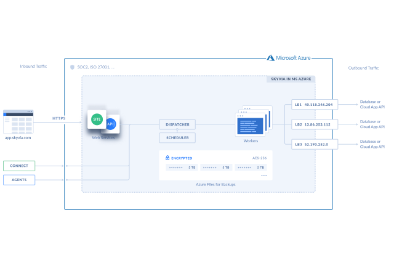This screenshot has height=263, width=394.
Task: Click the "Outbound Traffic" label
Action: tap(363, 68)
